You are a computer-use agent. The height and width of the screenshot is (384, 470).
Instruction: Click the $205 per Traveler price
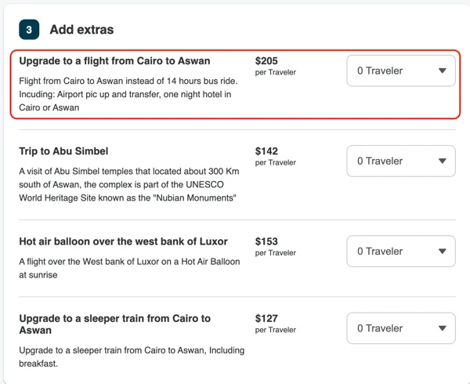point(275,66)
